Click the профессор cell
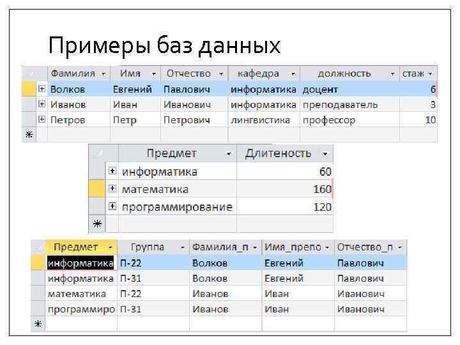 click(349, 119)
